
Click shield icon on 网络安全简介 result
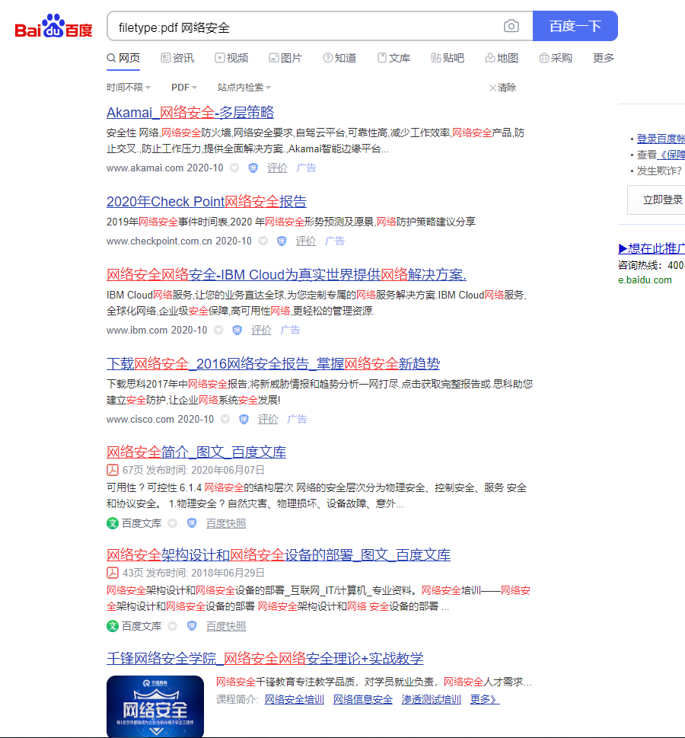click(x=192, y=523)
